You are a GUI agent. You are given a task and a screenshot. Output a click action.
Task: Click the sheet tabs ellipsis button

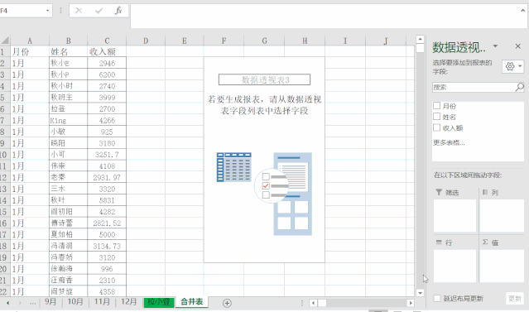click(x=33, y=303)
